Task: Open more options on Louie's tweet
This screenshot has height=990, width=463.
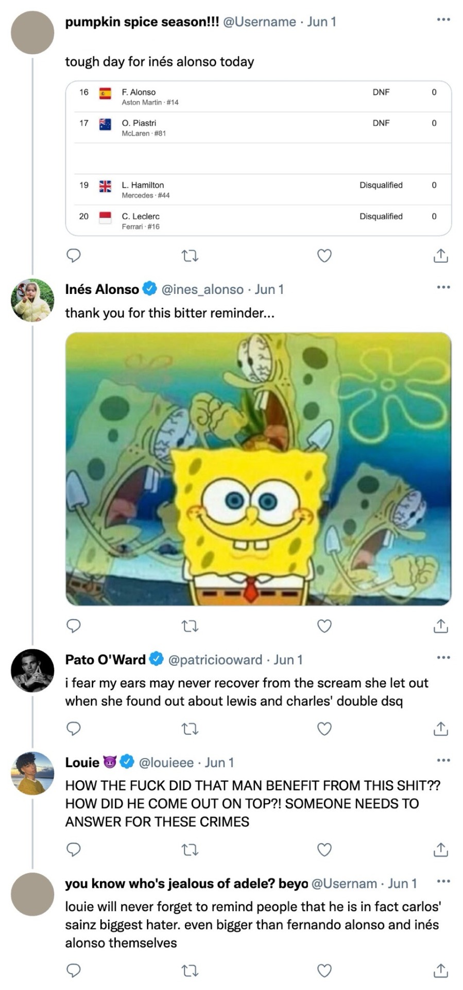Action: pos(443,760)
